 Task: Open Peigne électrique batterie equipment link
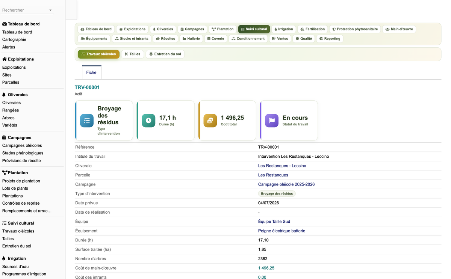281,231
